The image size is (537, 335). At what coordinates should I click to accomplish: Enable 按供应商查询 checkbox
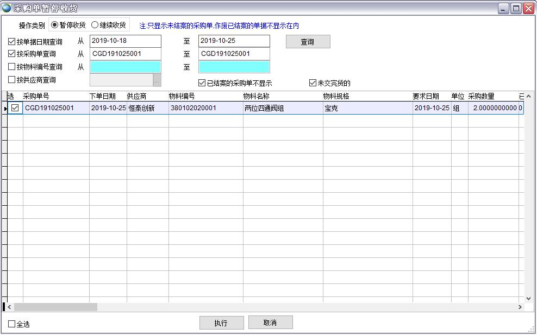pos(12,80)
